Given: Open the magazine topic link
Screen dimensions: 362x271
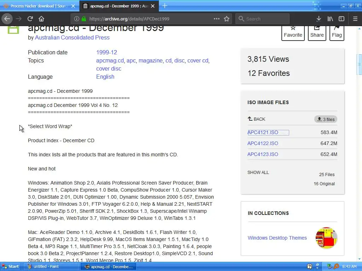Looking at the screenshot, I should [x=151, y=61].
